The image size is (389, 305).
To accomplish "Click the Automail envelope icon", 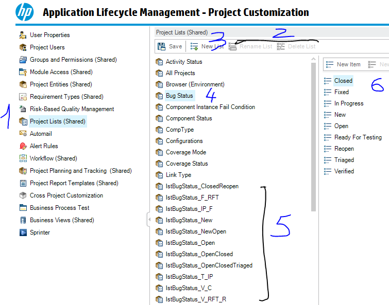I will pyautogui.click(x=23, y=134).
